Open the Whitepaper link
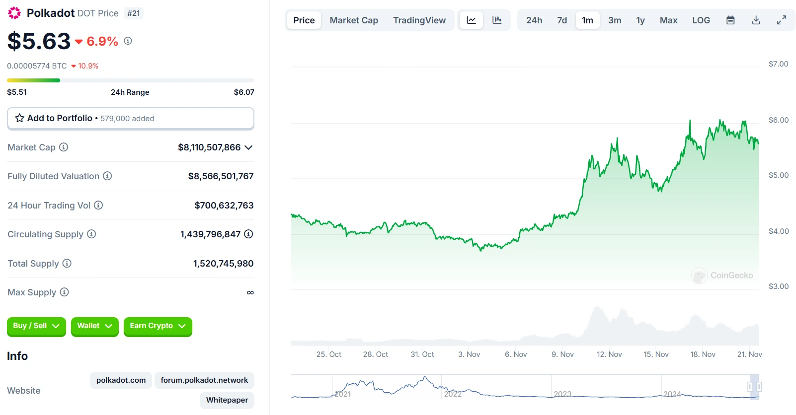 click(227, 400)
